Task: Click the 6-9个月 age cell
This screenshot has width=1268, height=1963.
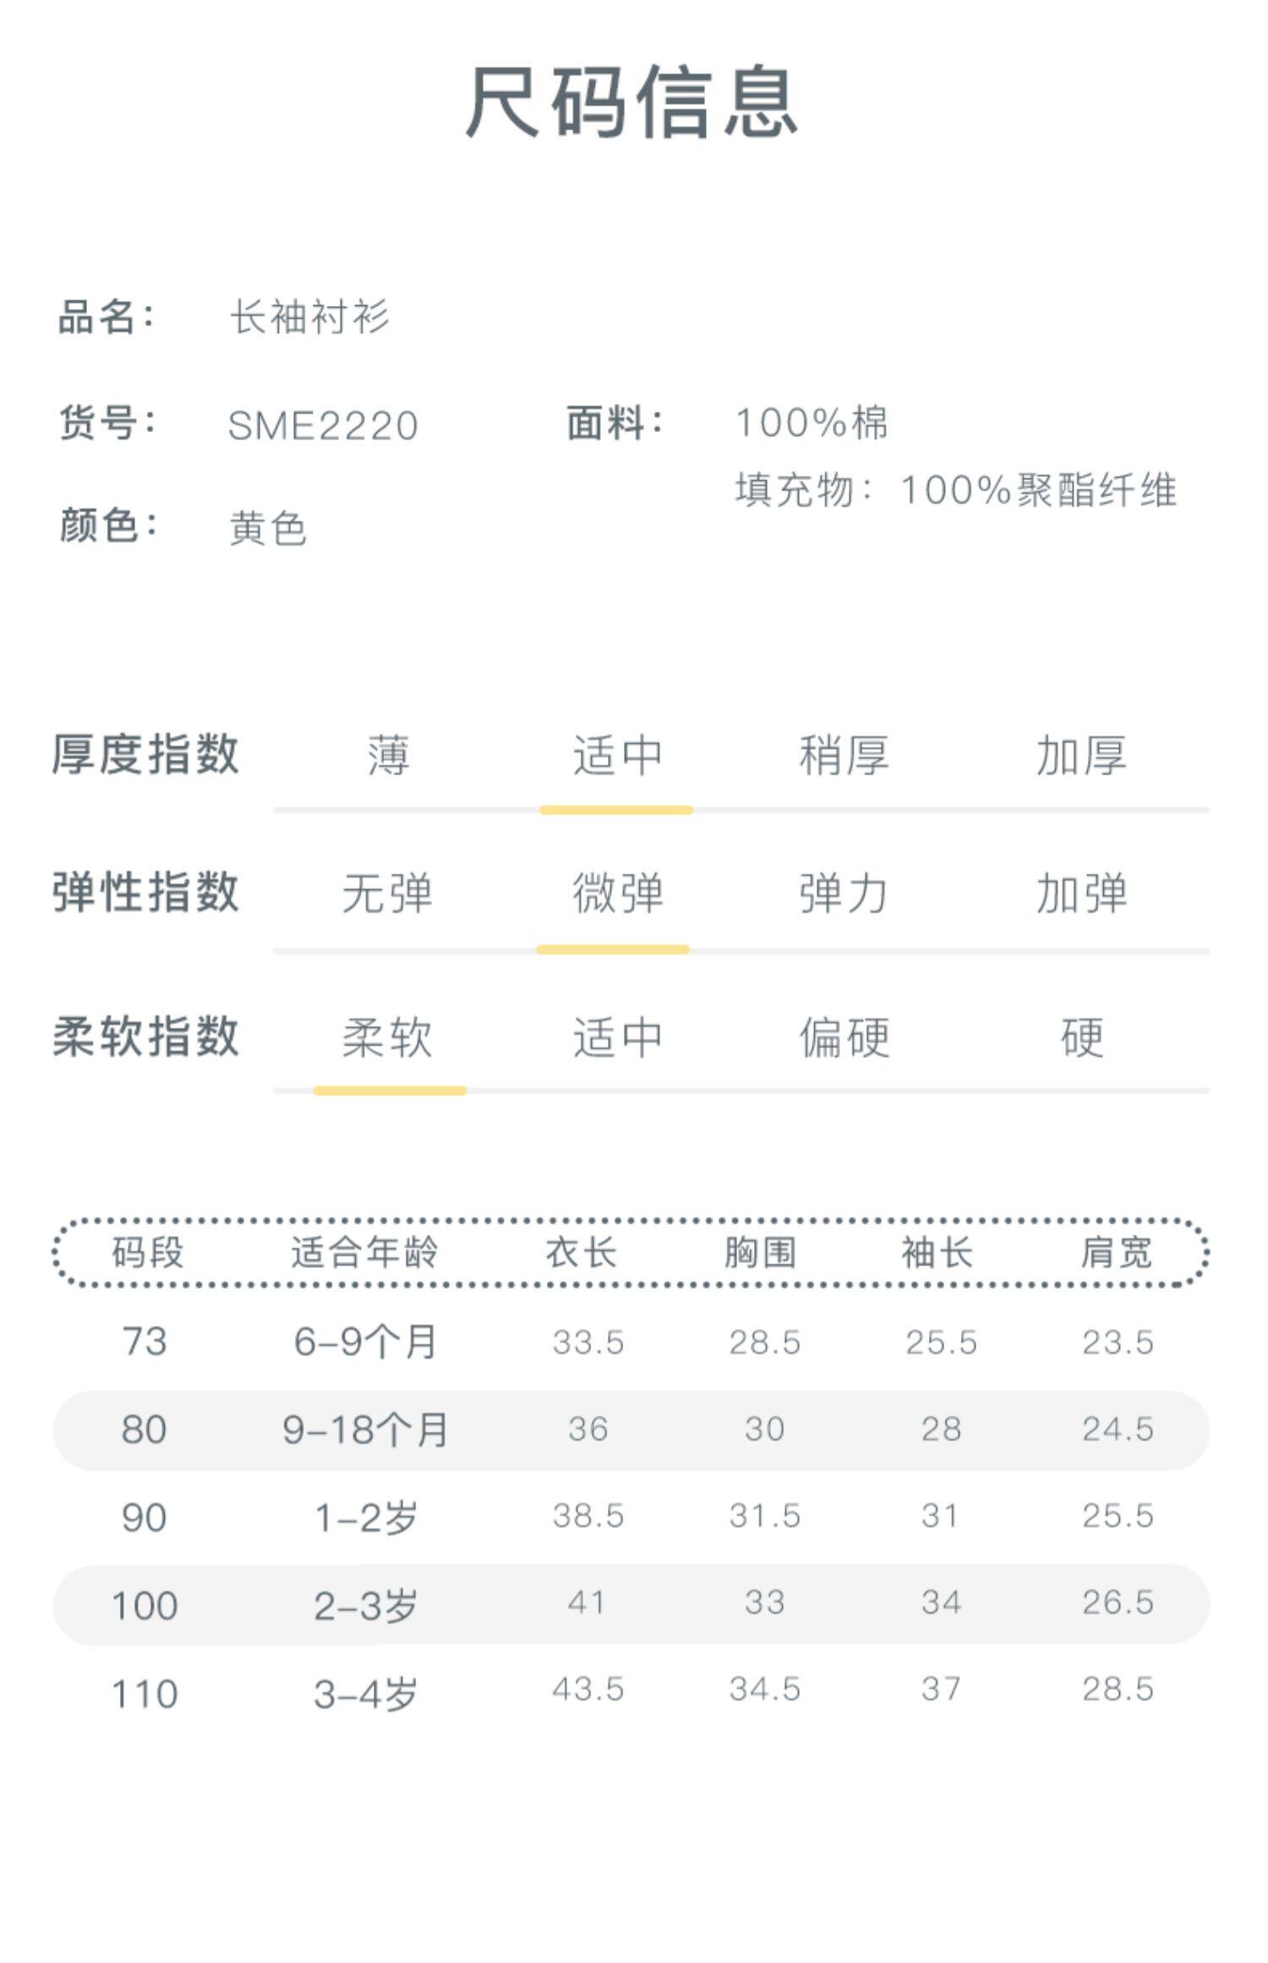Action: (365, 1342)
